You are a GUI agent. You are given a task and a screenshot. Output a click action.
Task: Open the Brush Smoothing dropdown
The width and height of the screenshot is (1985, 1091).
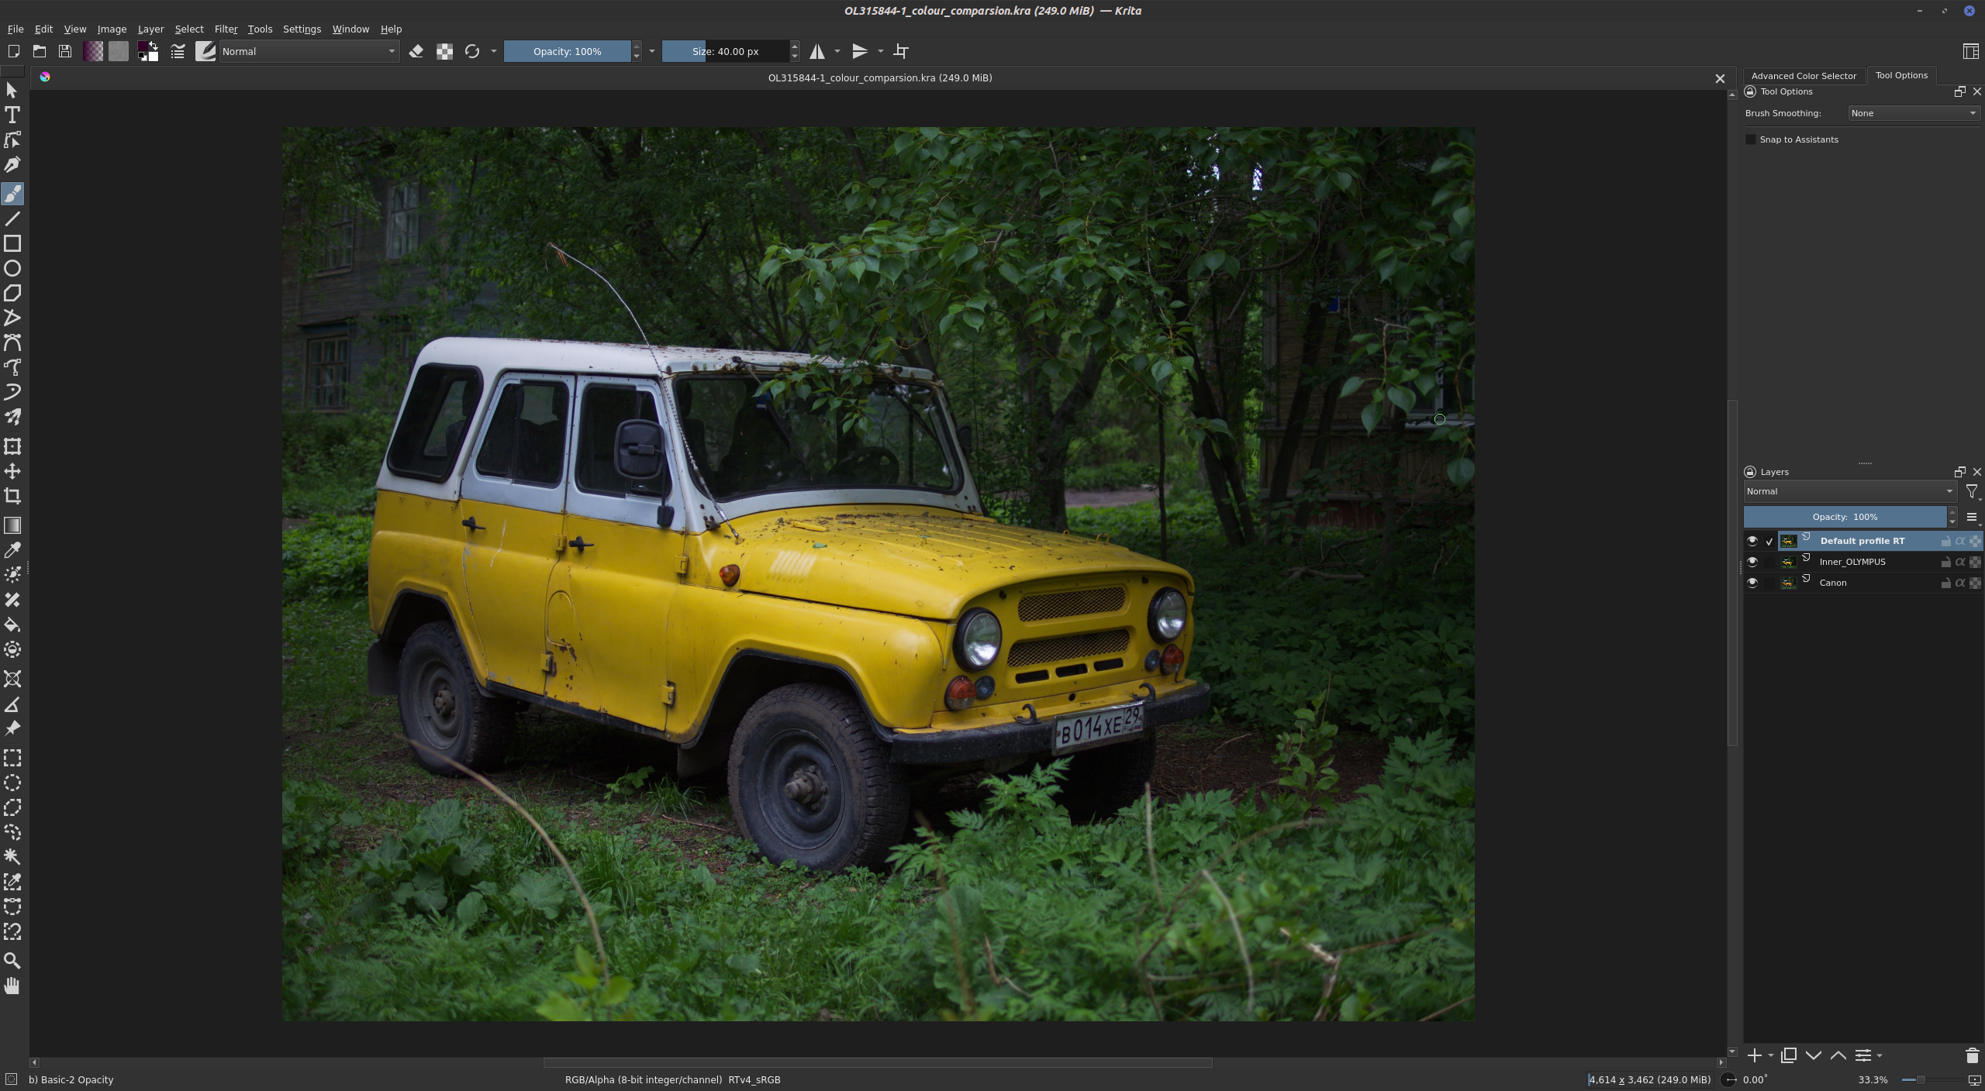[x=1912, y=113]
